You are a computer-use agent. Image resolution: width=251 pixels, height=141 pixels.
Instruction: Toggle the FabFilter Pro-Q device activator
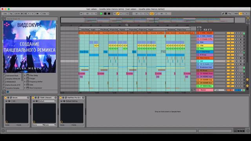(x=60, y=98)
